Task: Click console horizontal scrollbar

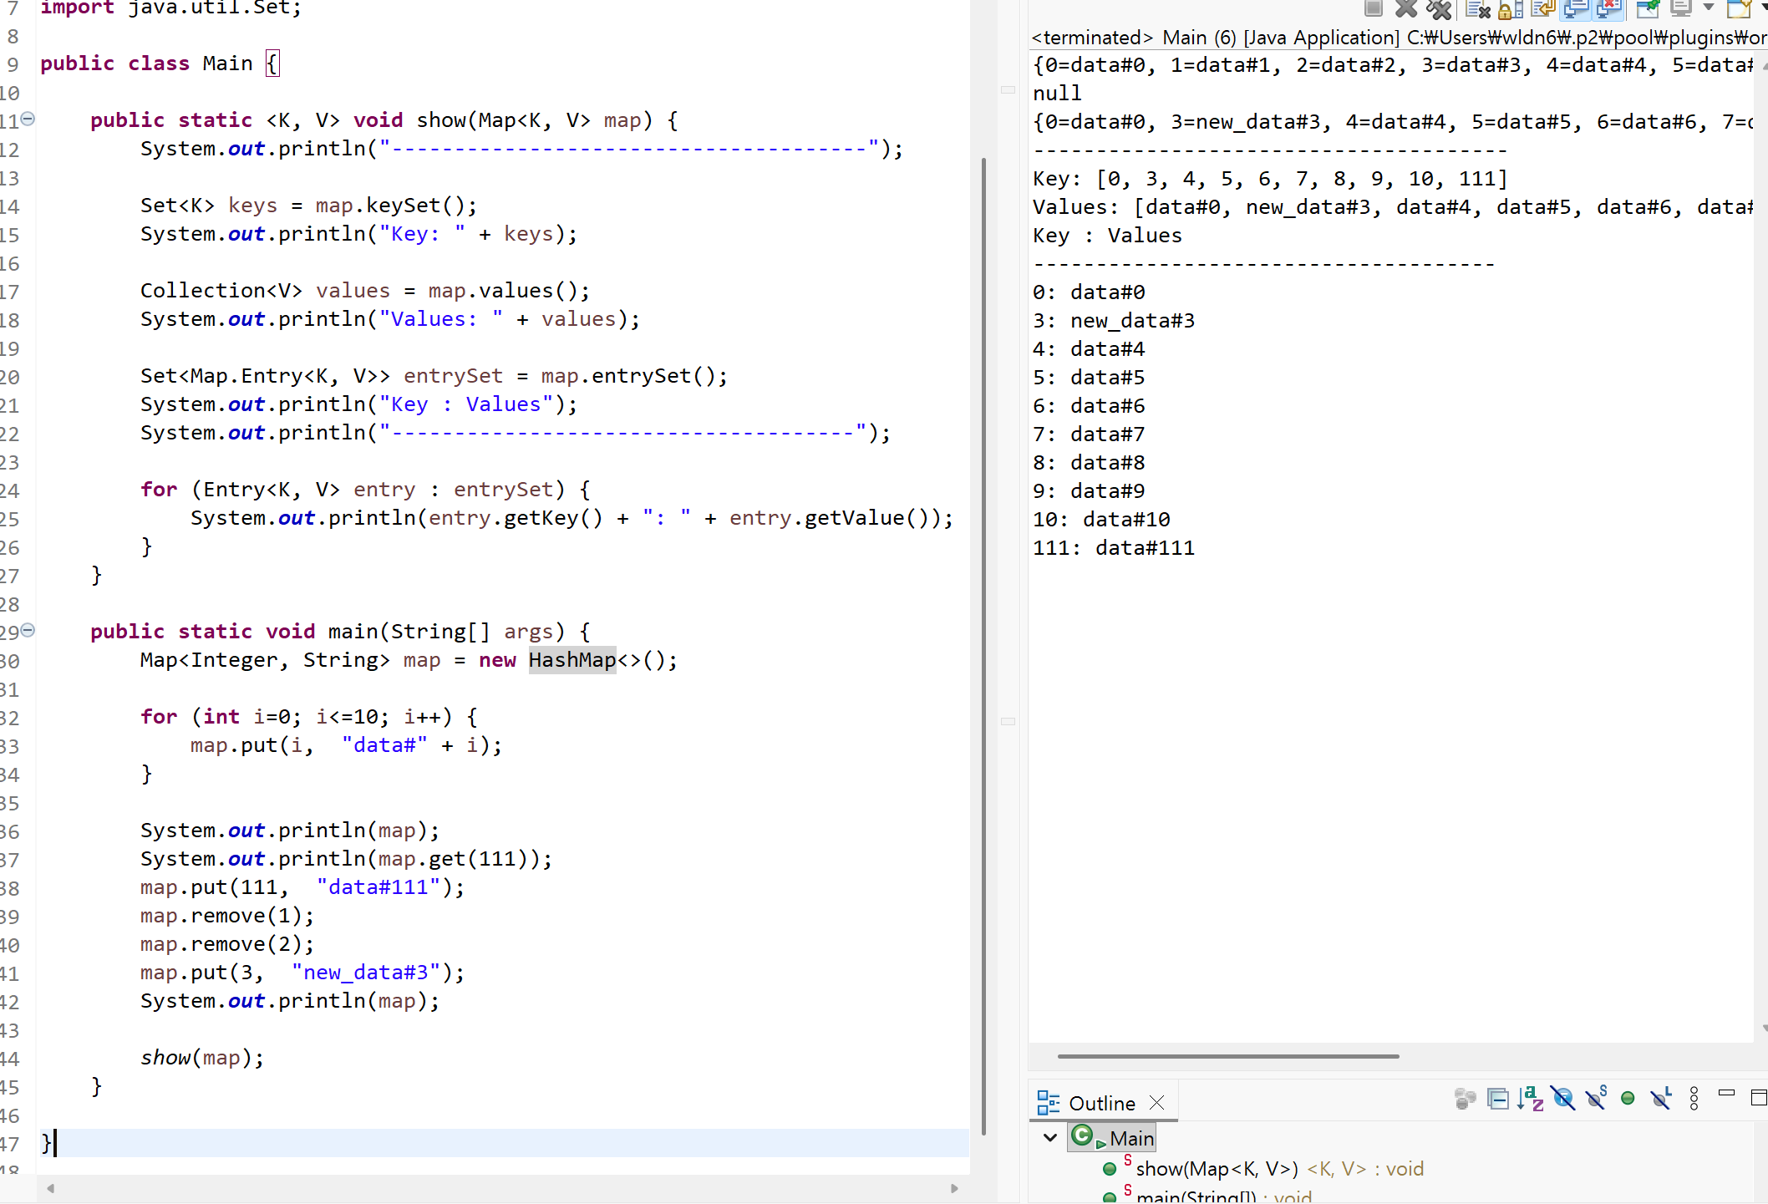Action: [x=1228, y=1056]
